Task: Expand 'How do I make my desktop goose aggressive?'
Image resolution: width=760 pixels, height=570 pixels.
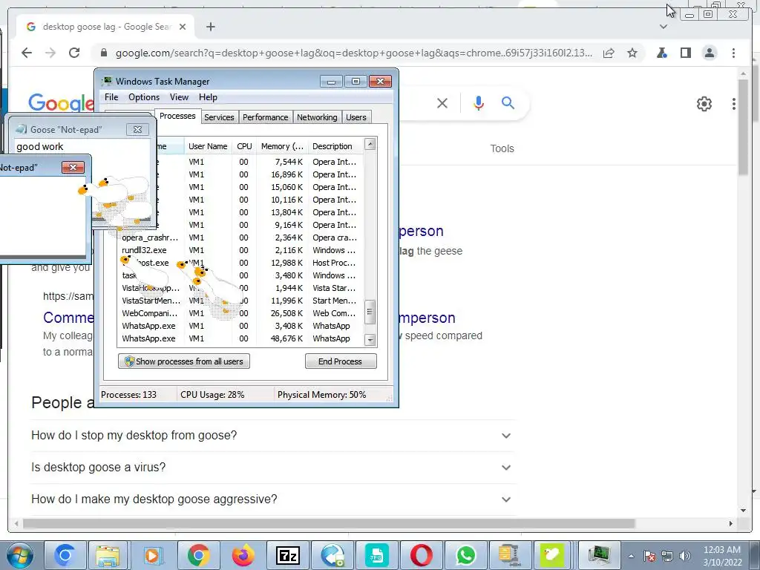Action: [x=272, y=499]
